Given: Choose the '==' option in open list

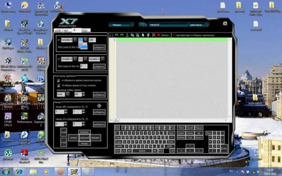Looking at the screenshot, I should (83, 44).
